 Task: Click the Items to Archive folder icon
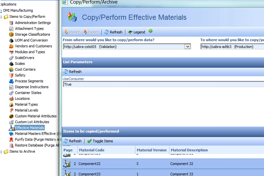point(6,152)
